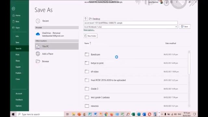Choose Add a Place
The height and width of the screenshot is (117, 208).
57,54
